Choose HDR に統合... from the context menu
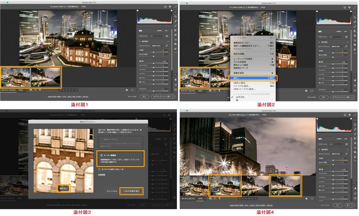Viewport: 359px width, 216px height. tap(253, 83)
